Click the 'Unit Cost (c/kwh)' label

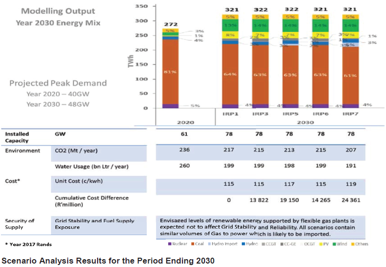(79, 181)
